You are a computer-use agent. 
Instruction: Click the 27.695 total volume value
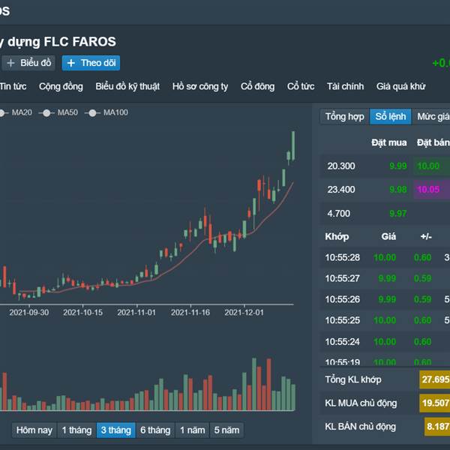(x=435, y=379)
